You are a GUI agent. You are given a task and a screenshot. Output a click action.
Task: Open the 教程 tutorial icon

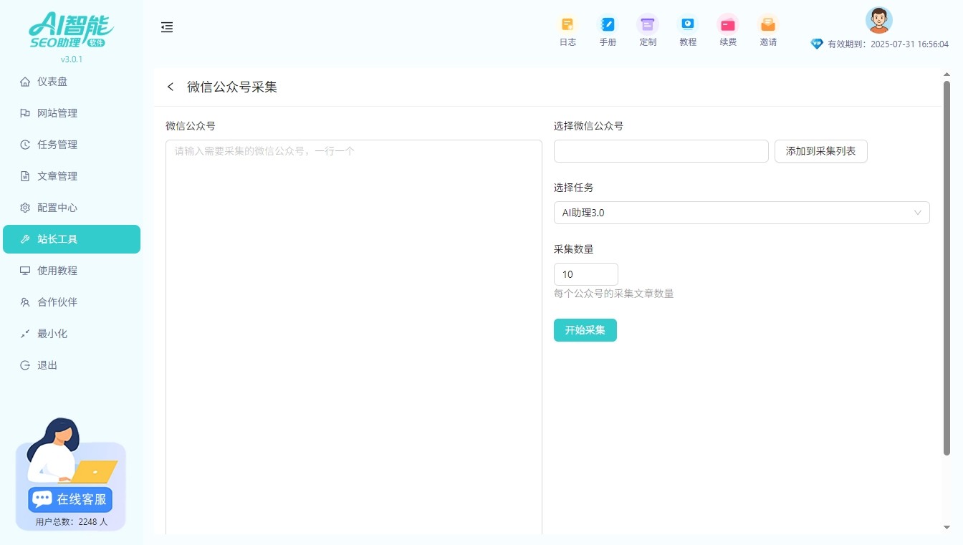tap(688, 24)
